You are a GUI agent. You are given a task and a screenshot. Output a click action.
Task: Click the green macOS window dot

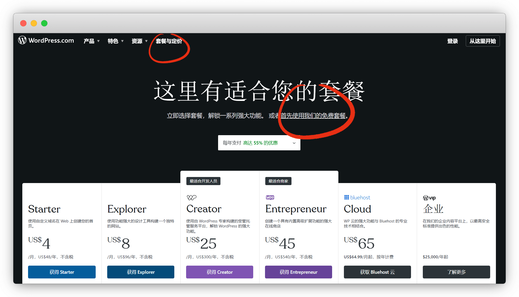tap(44, 23)
